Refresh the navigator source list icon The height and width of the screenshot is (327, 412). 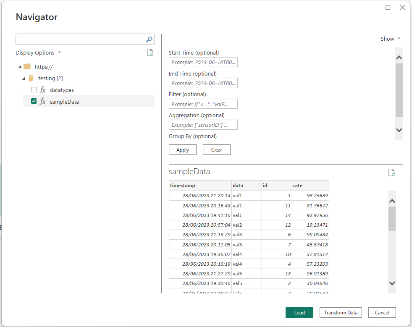point(150,52)
